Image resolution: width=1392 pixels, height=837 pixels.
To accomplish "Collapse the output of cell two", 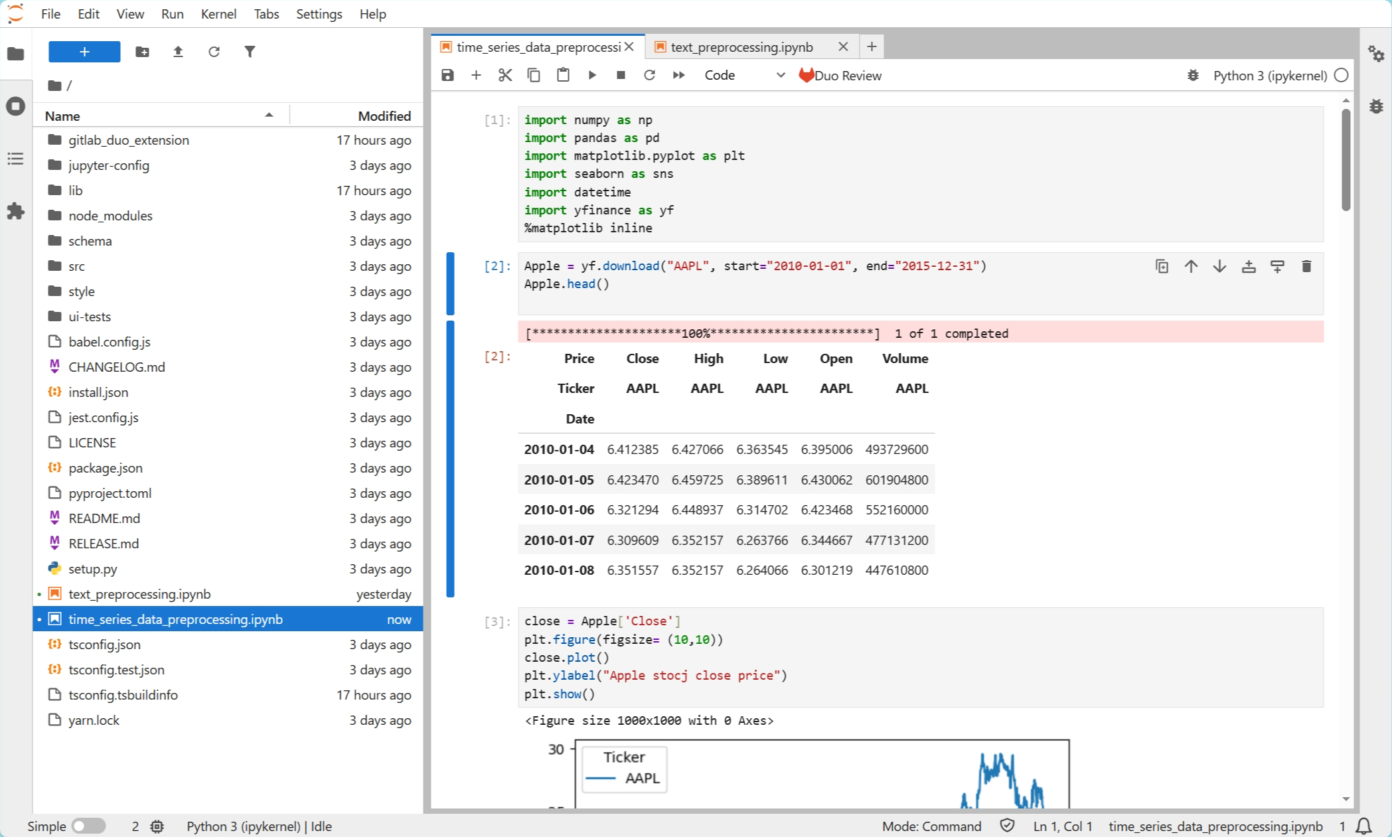I will 450,459.
